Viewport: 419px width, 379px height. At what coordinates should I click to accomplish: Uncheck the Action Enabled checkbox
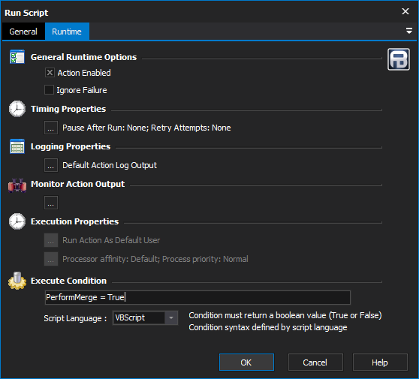click(x=50, y=73)
